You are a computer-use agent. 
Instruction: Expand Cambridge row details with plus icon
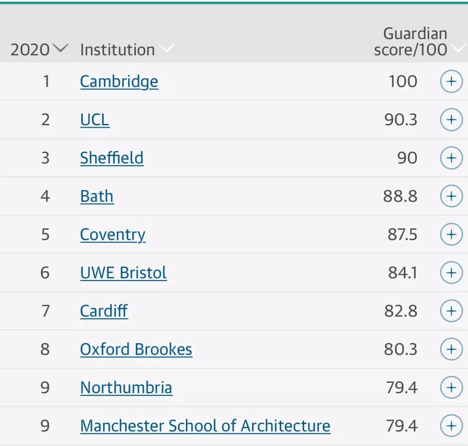[451, 81]
